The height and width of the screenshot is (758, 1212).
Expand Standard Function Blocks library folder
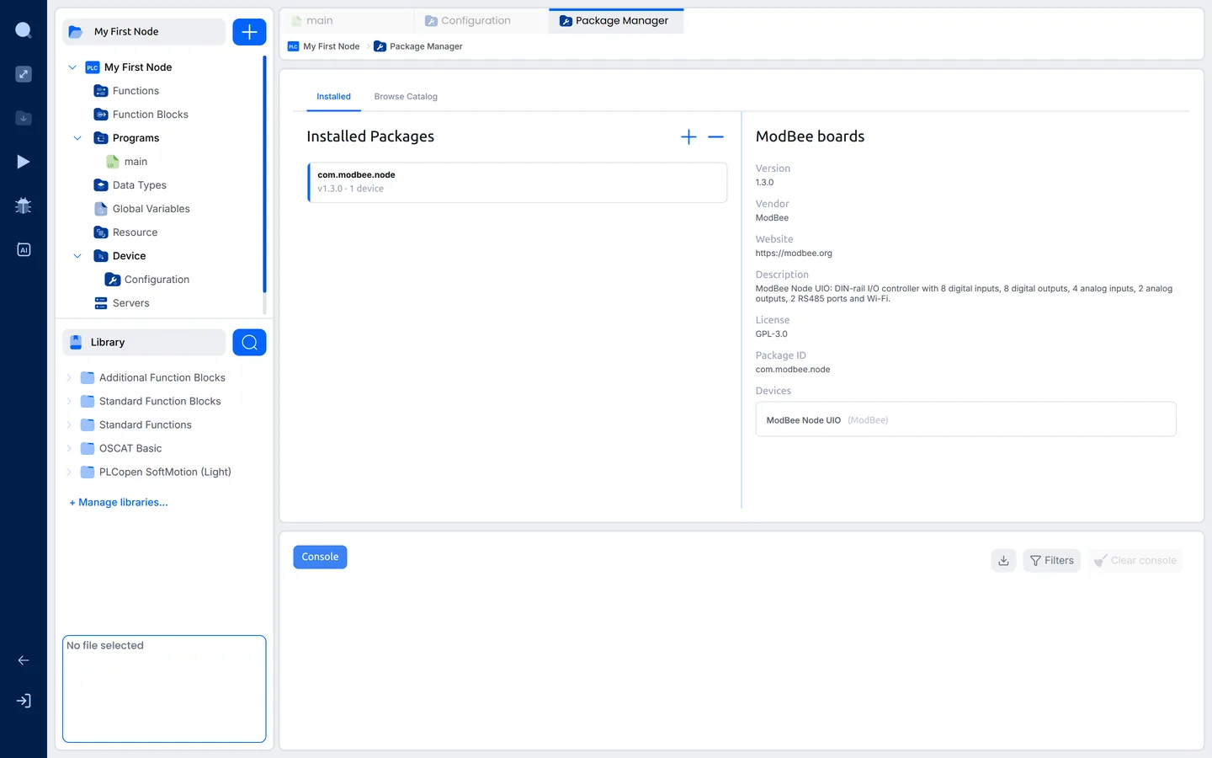click(69, 401)
